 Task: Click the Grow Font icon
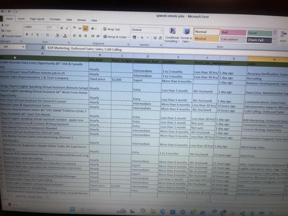tap(62, 28)
